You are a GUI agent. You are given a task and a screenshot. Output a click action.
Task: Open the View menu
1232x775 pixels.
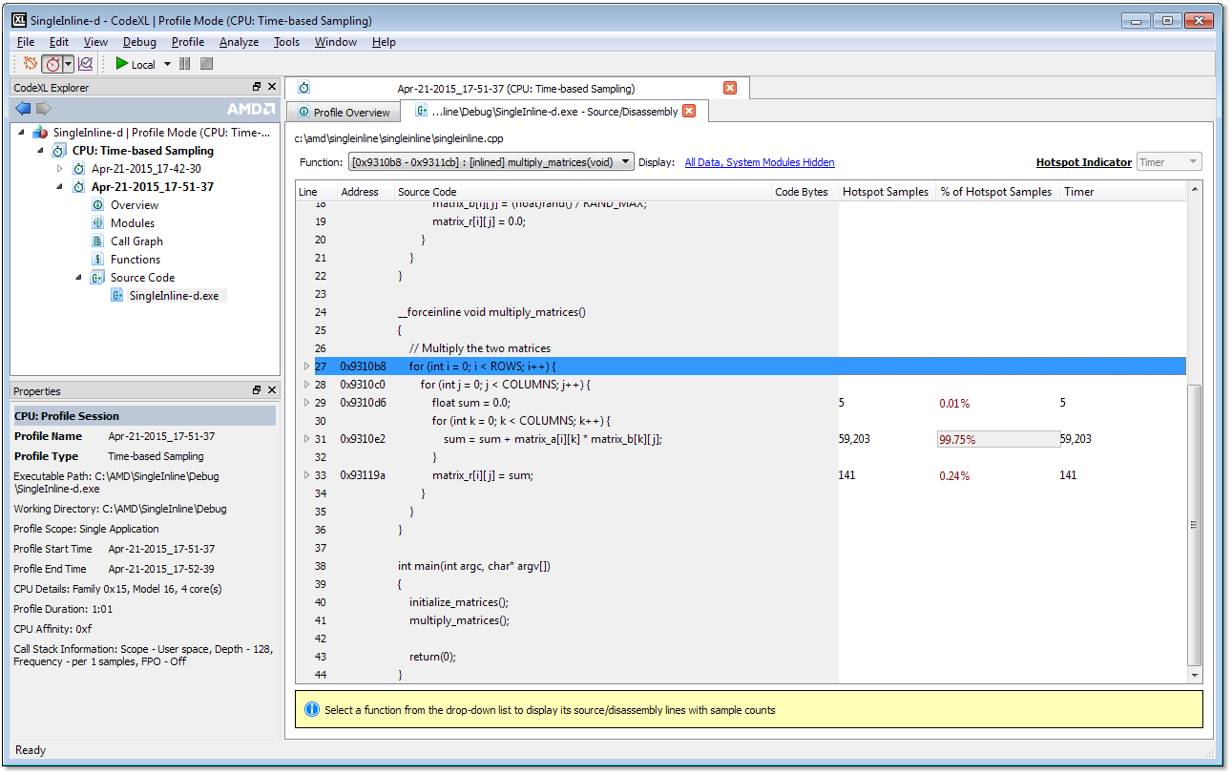[x=95, y=42]
